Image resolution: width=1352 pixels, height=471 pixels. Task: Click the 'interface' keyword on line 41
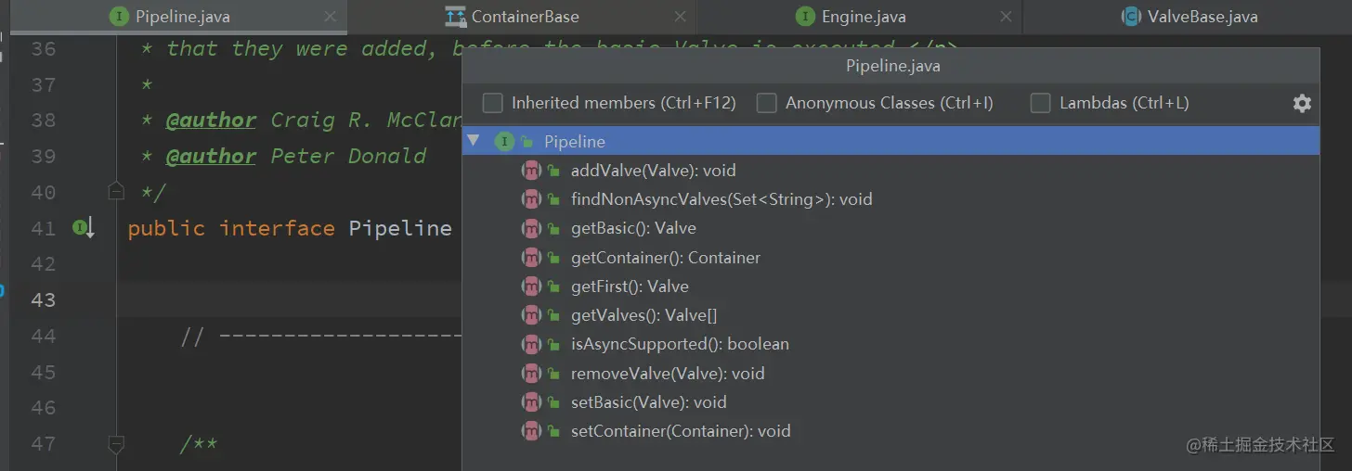277,228
